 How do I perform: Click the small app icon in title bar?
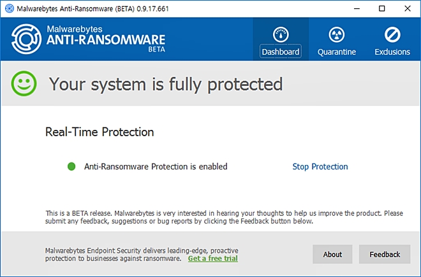(x=10, y=8)
